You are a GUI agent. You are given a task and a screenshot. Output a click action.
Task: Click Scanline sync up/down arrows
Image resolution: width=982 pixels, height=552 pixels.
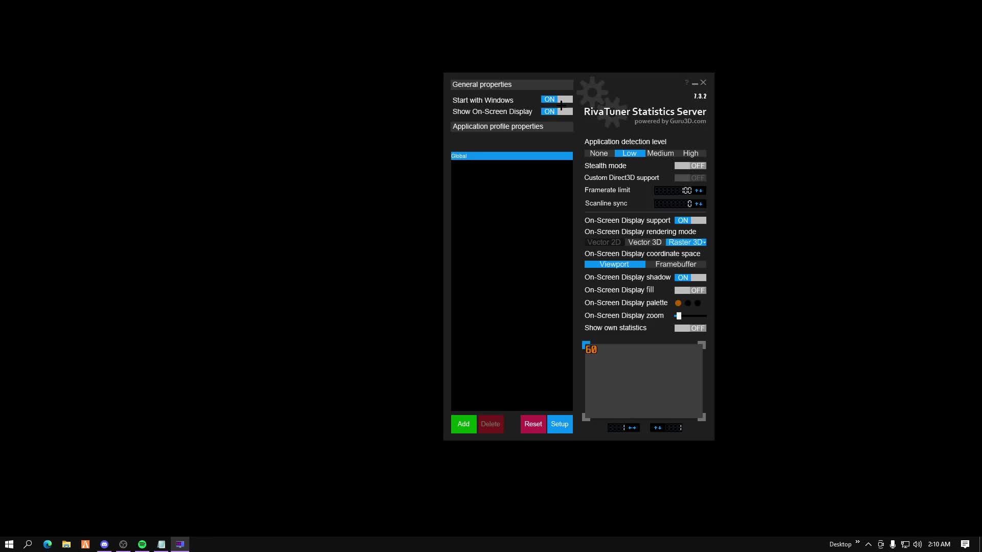[x=699, y=204]
